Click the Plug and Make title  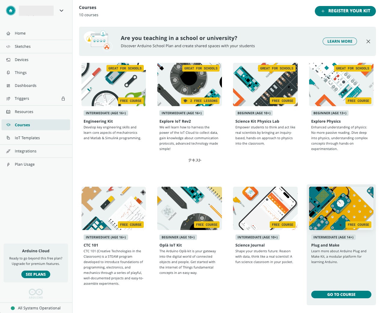[325, 245]
